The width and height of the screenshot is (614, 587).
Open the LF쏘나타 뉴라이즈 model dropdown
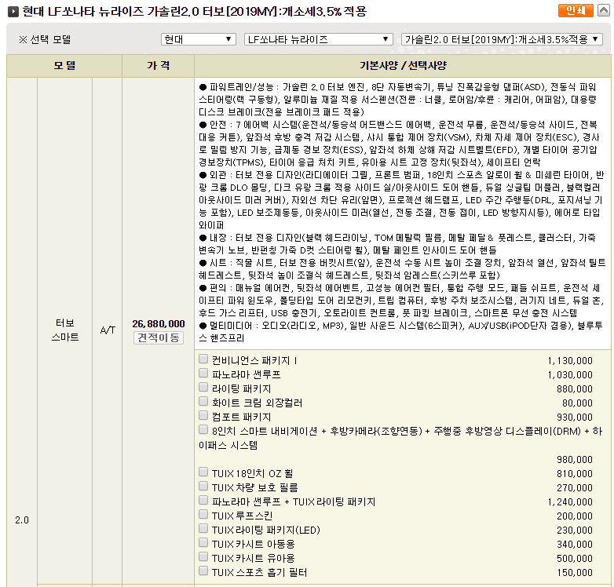click(x=318, y=39)
